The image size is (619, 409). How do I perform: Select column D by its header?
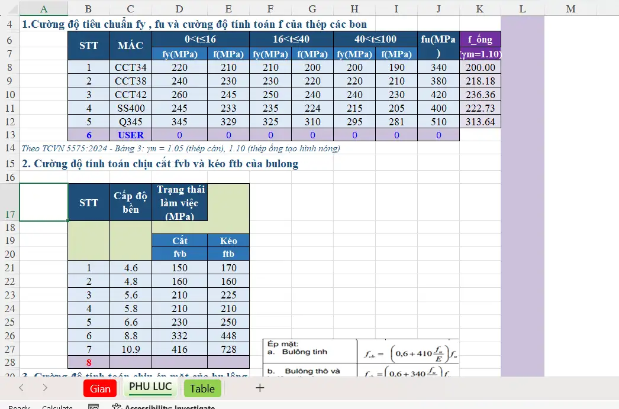point(179,9)
